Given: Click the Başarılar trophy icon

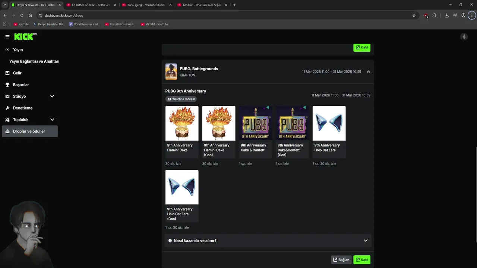Looking at the screenshot, I should [7, 84].
